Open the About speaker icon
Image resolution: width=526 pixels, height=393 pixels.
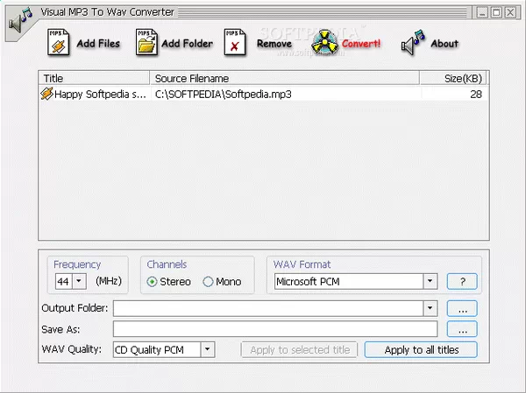tap(414, 43)
